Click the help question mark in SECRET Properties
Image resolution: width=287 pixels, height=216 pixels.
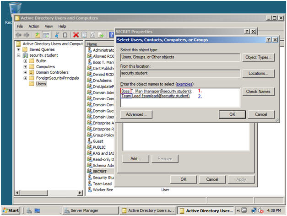(x=247, y=32)
